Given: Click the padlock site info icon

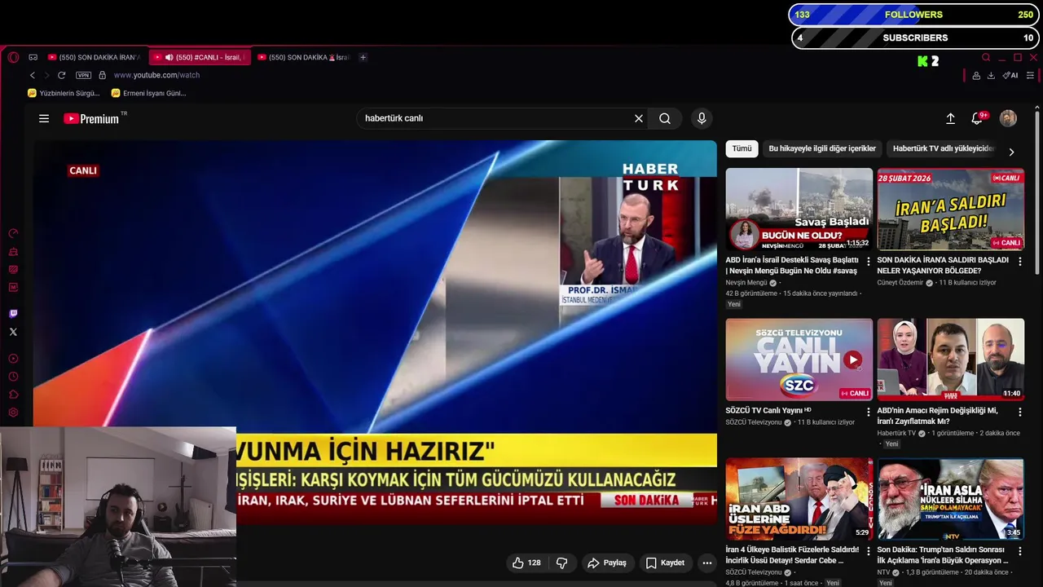Looking at the screenshot, I should point(104,75).
